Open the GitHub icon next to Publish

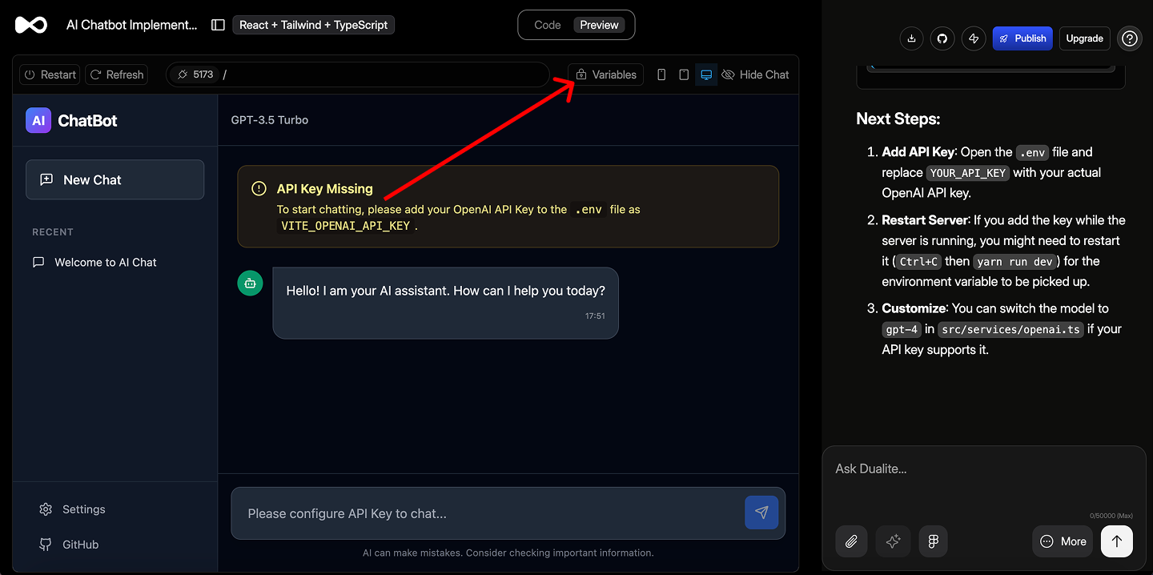[942, 38]
